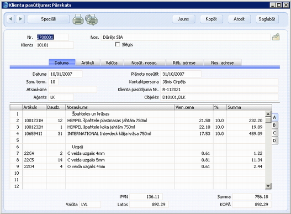Click the Sam. term. field
The width and height of the screenshot is (291, 214).
[x=54, y=82]
